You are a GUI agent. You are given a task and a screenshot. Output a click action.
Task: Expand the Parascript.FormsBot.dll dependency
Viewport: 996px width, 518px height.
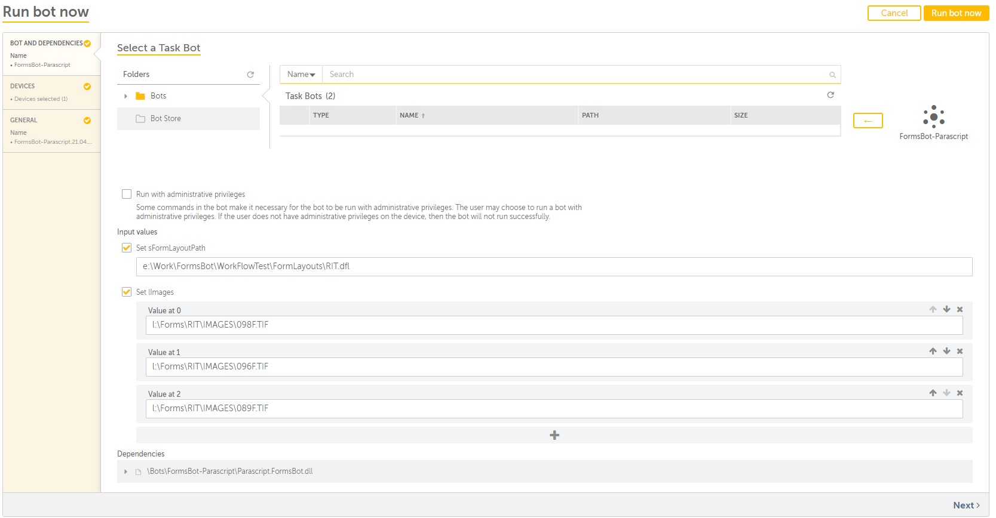point(125,472)
